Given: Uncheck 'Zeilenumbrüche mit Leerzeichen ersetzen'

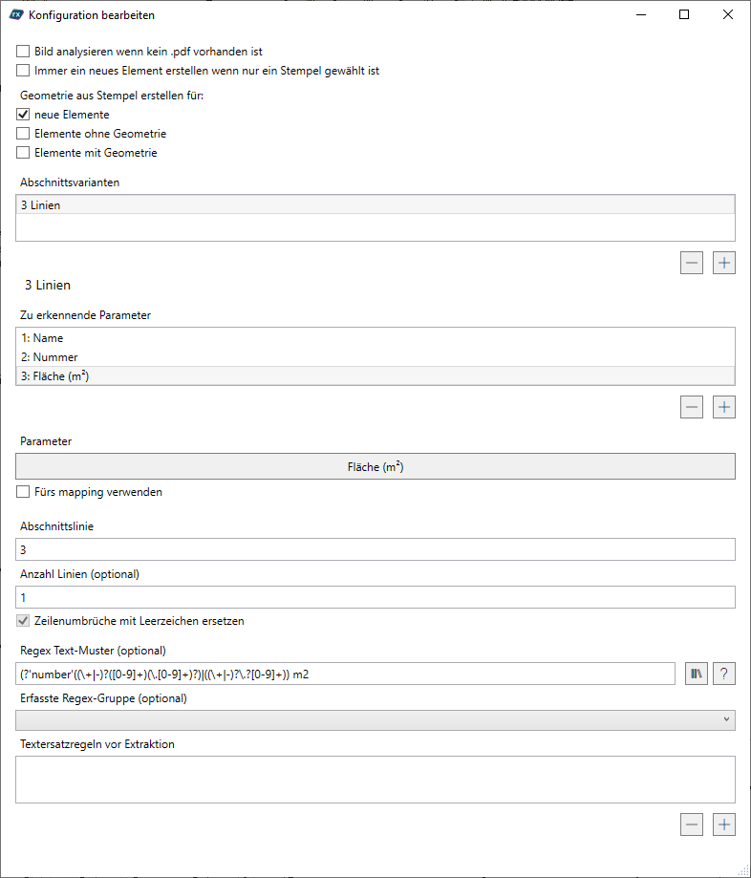Looking at the screenshot, I should click(22, 621).
